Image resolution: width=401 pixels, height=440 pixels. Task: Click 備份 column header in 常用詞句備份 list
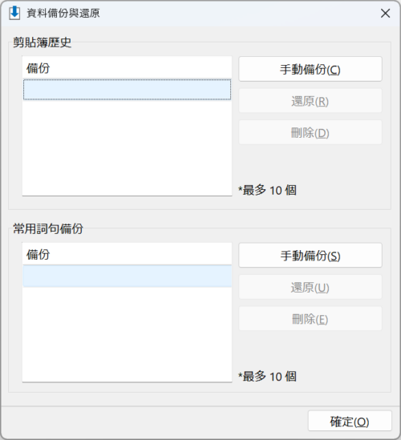127,254
